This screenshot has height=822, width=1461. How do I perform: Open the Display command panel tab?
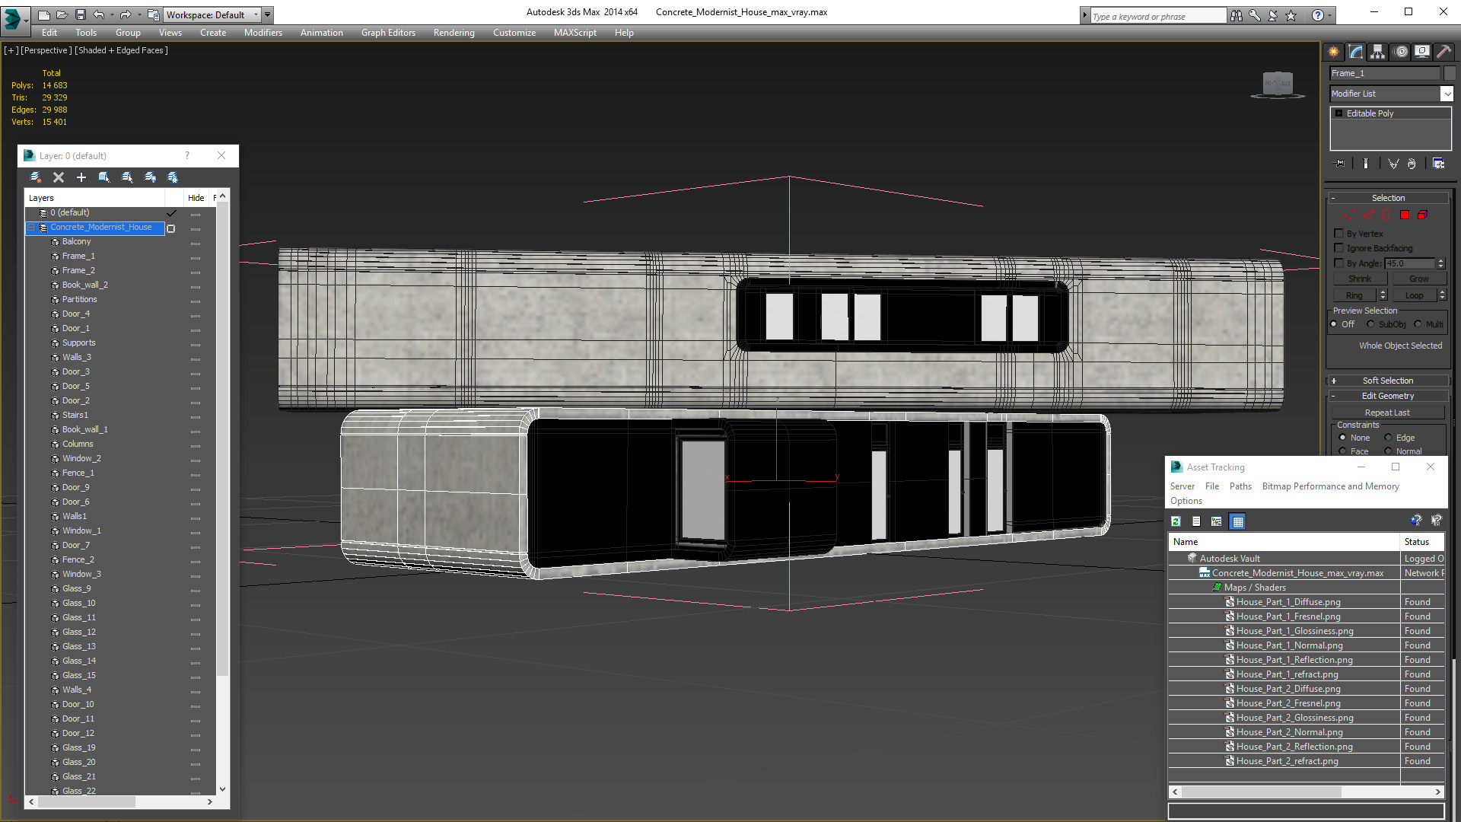click(1422, 52)
